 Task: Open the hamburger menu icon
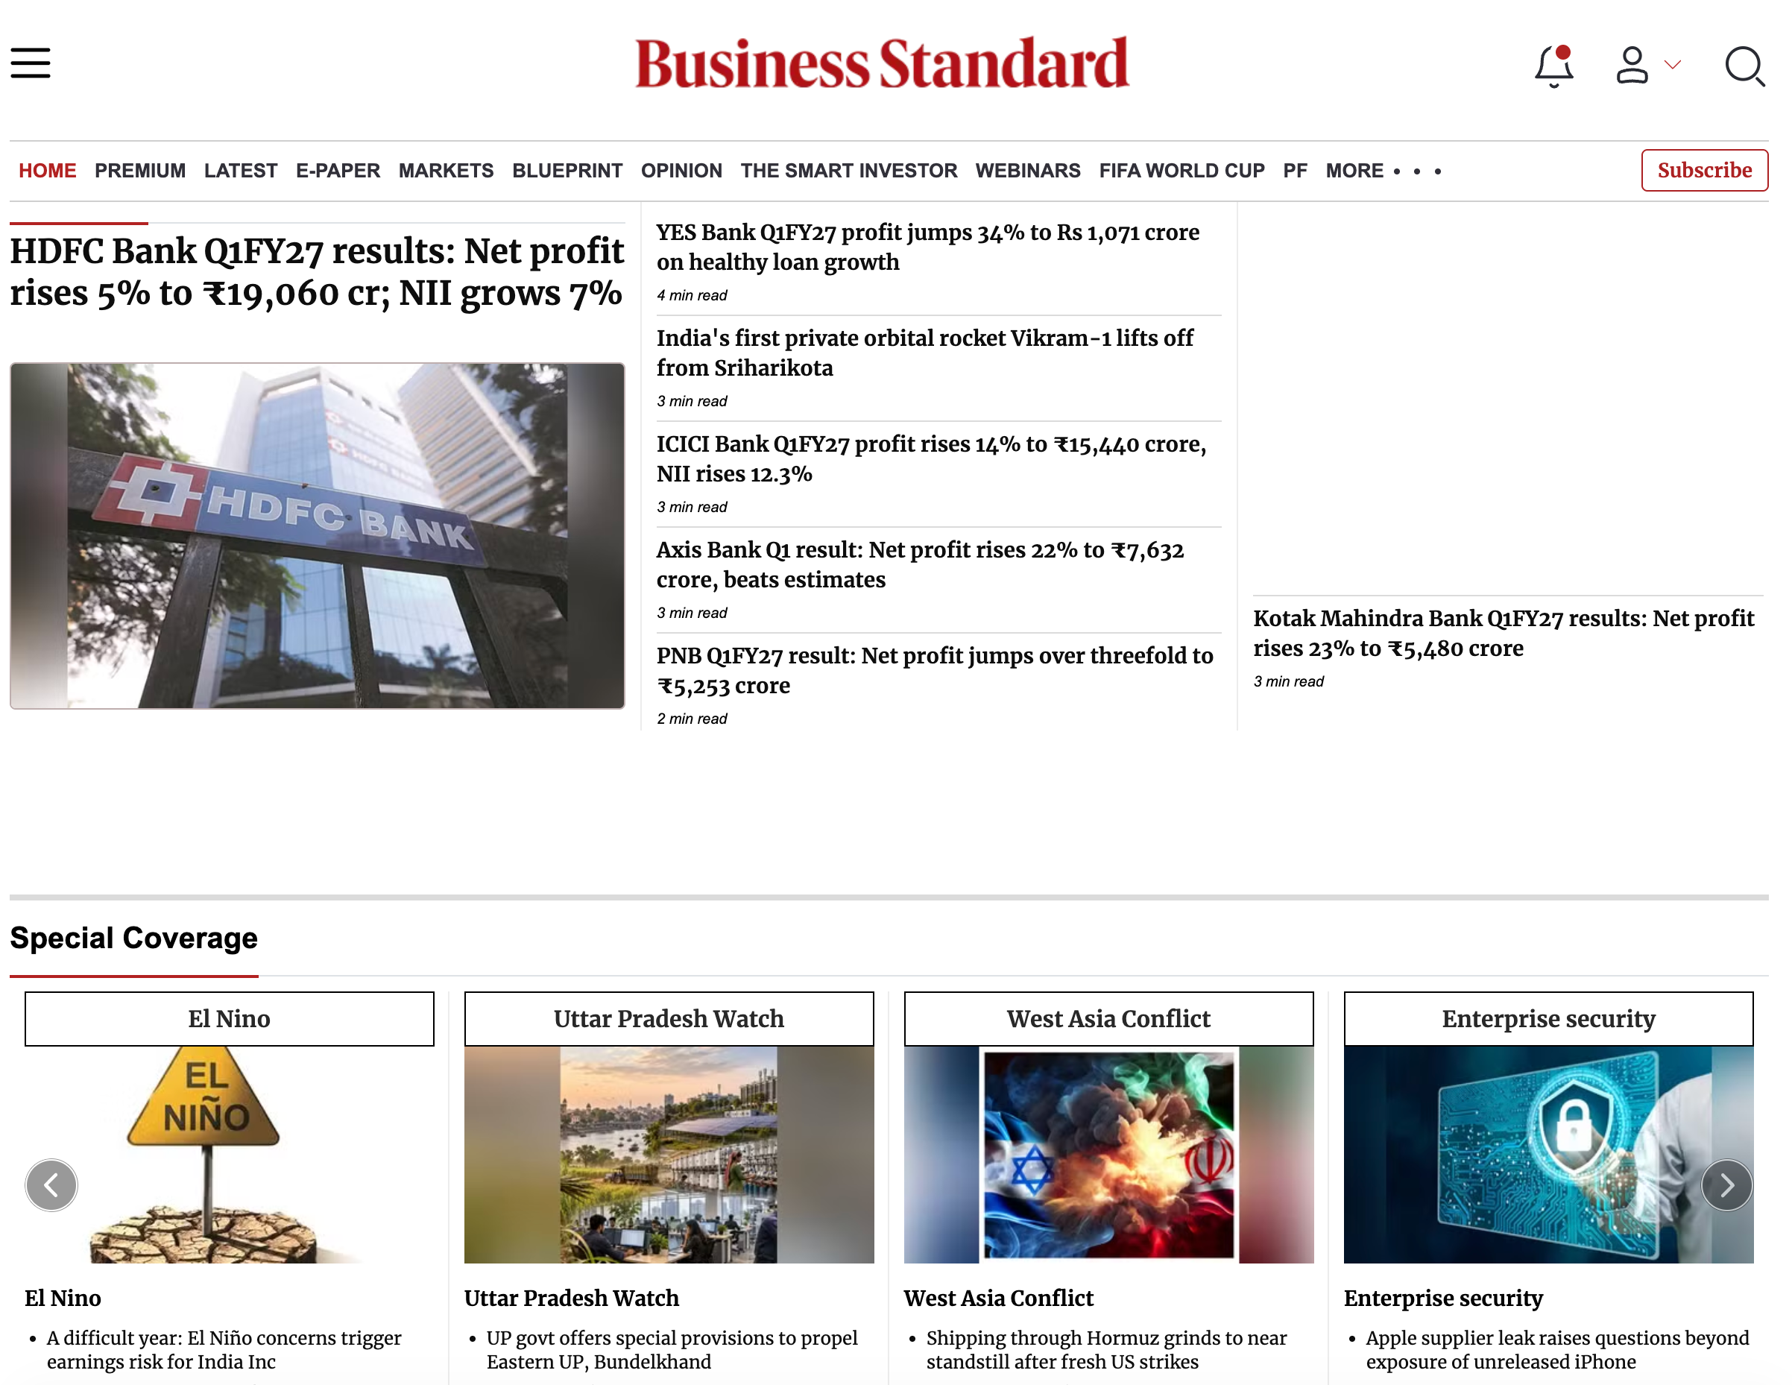pyautogui.click(x=31, y=63)
